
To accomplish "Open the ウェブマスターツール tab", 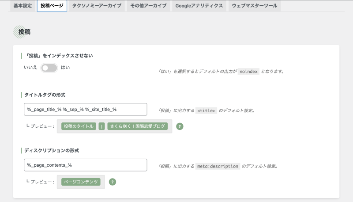I will (255, 6).
